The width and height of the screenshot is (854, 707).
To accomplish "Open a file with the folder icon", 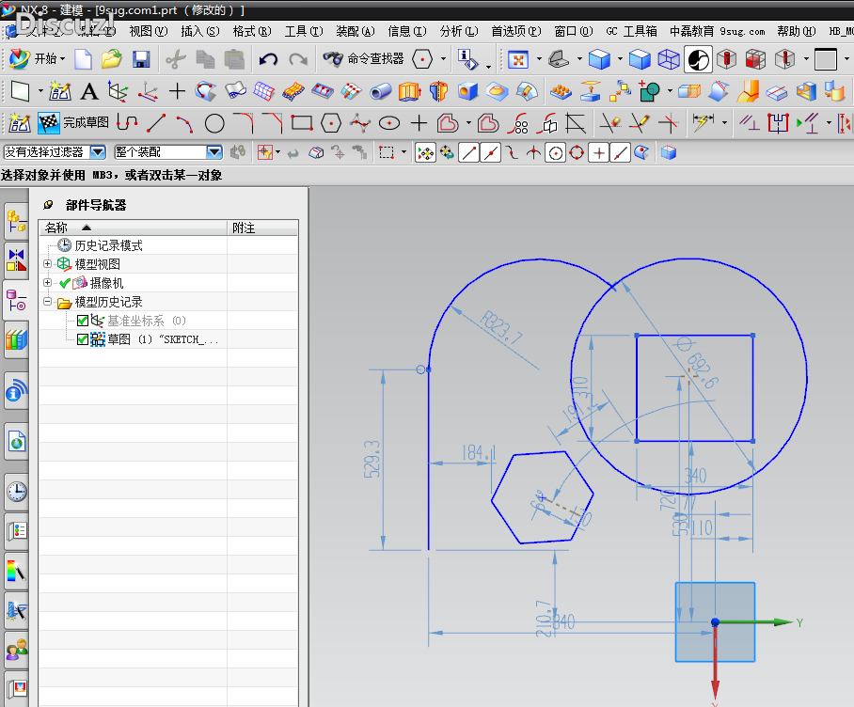I will click(x=112, y=59).
